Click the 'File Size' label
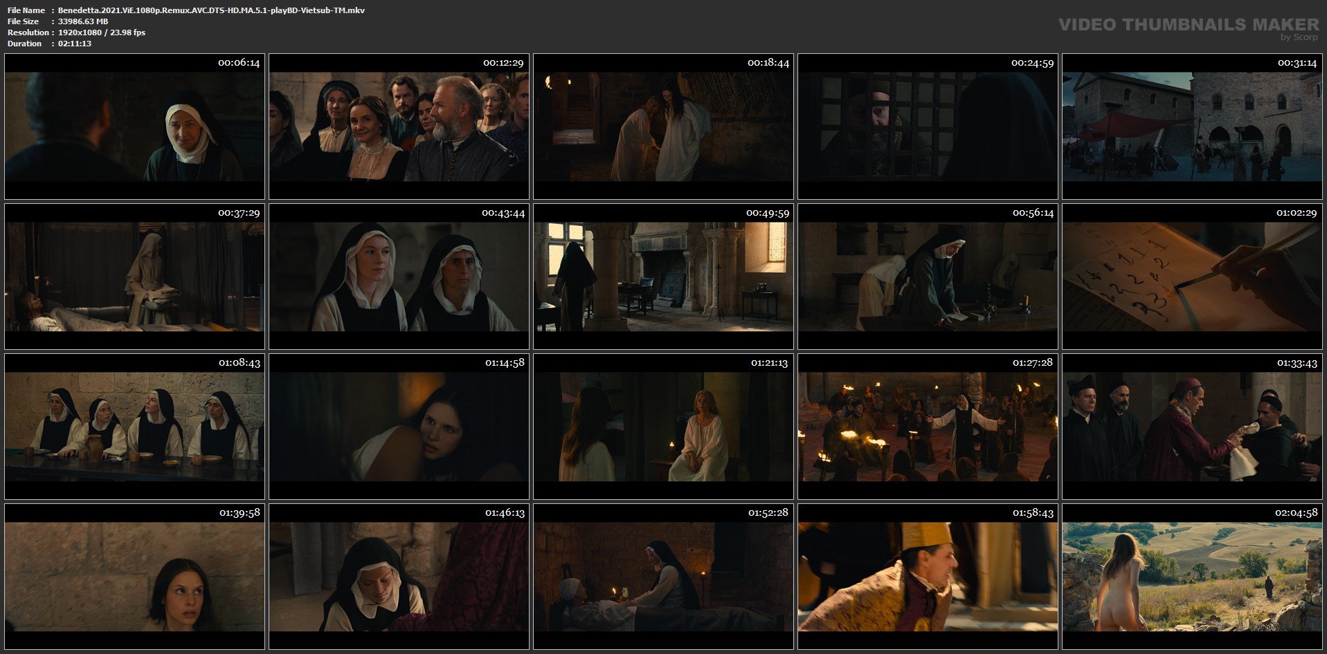The image size is (1327, 654). [x=24, y=21]
